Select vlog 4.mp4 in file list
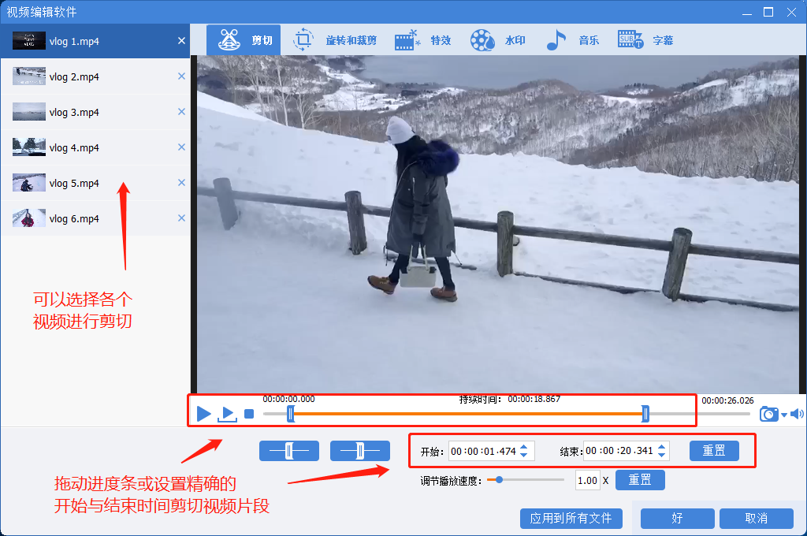The height and width of the screenshot is (536, 807). (95, 147)
